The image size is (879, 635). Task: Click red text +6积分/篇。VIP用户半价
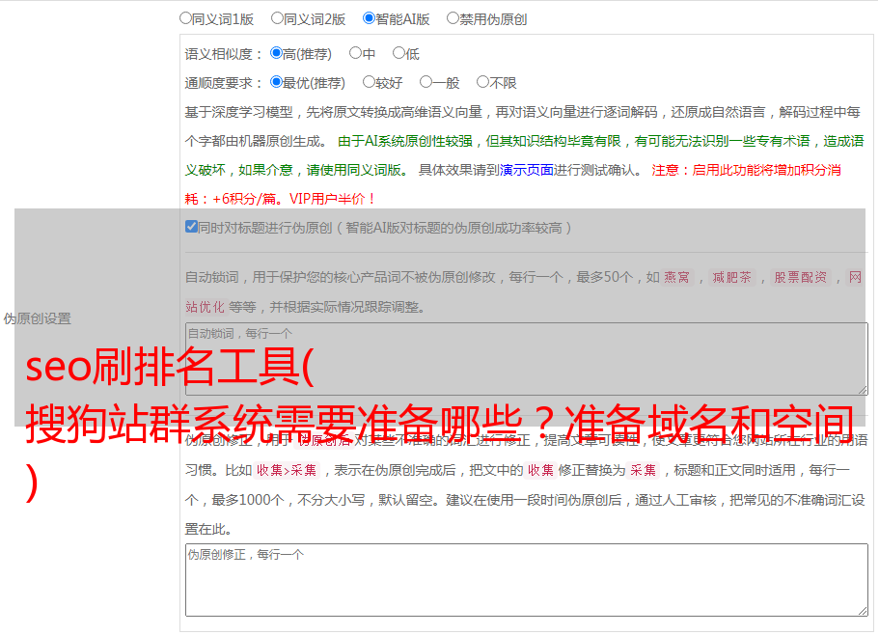click(x=293, y=199)
